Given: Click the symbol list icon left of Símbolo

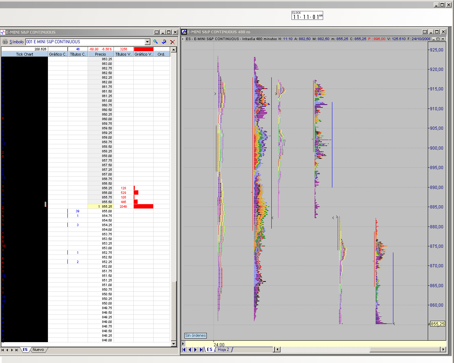Looking at the screenshot, I should (5, 42).
